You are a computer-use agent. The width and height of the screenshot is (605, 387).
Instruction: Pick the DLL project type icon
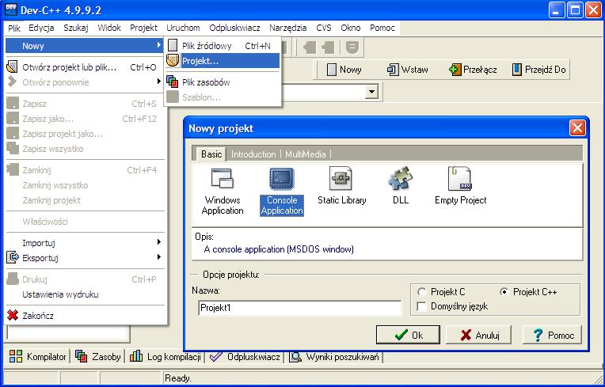pos(401,179)
